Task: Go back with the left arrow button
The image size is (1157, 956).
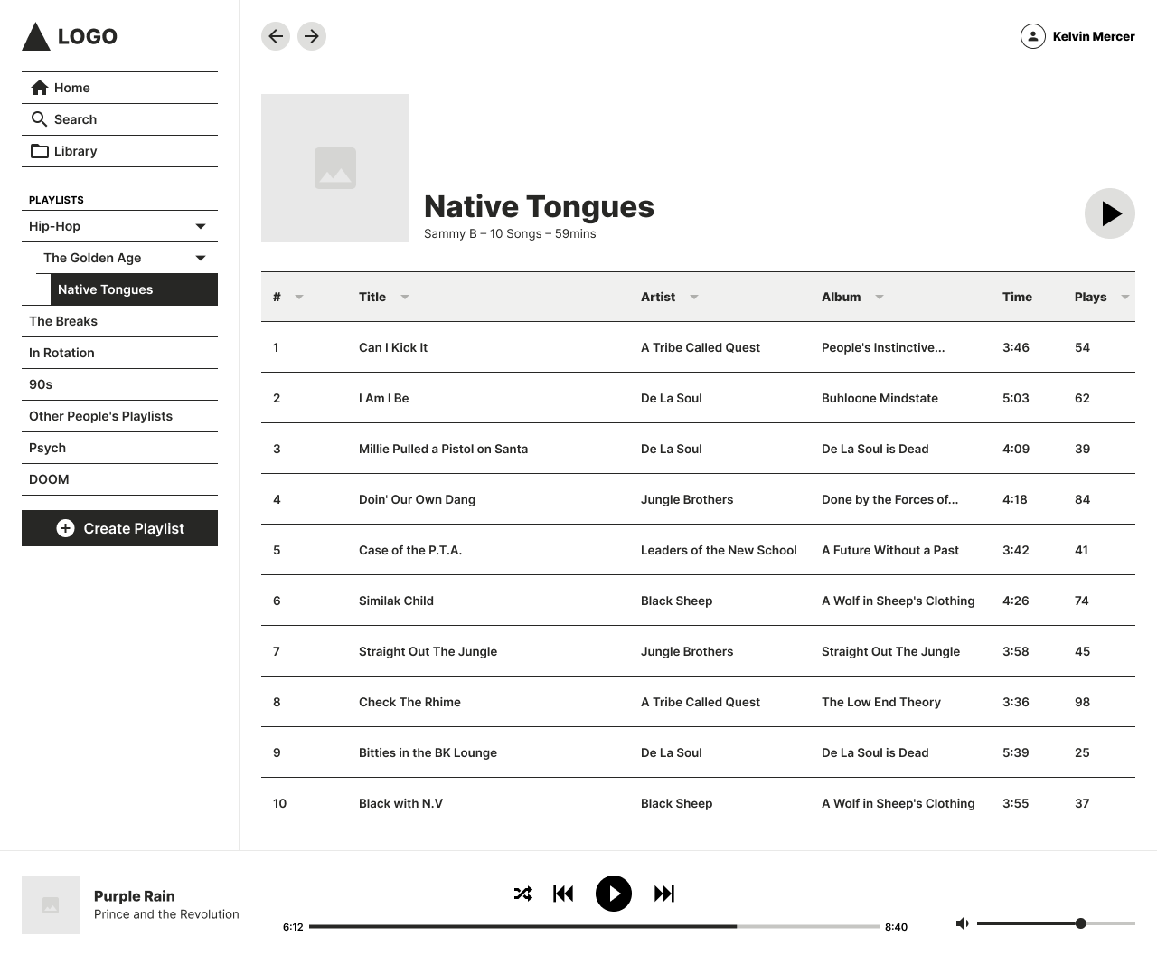Action: tap(276, 36)
